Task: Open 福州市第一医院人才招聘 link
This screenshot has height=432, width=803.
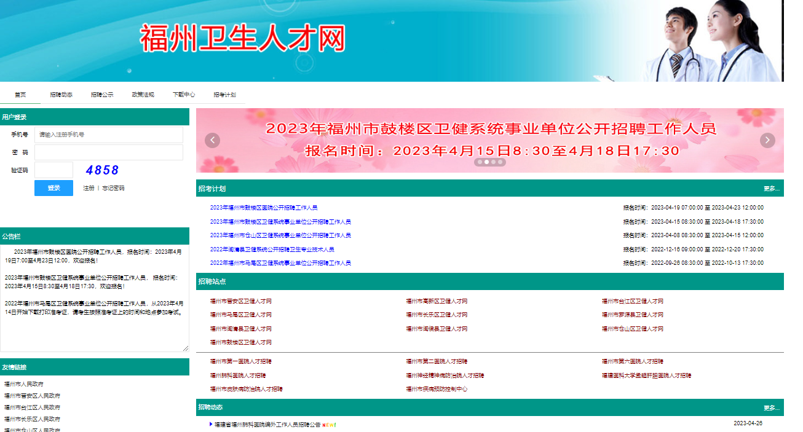Action: 241,361
